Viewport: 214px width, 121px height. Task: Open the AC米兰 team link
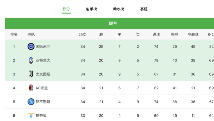41,88
